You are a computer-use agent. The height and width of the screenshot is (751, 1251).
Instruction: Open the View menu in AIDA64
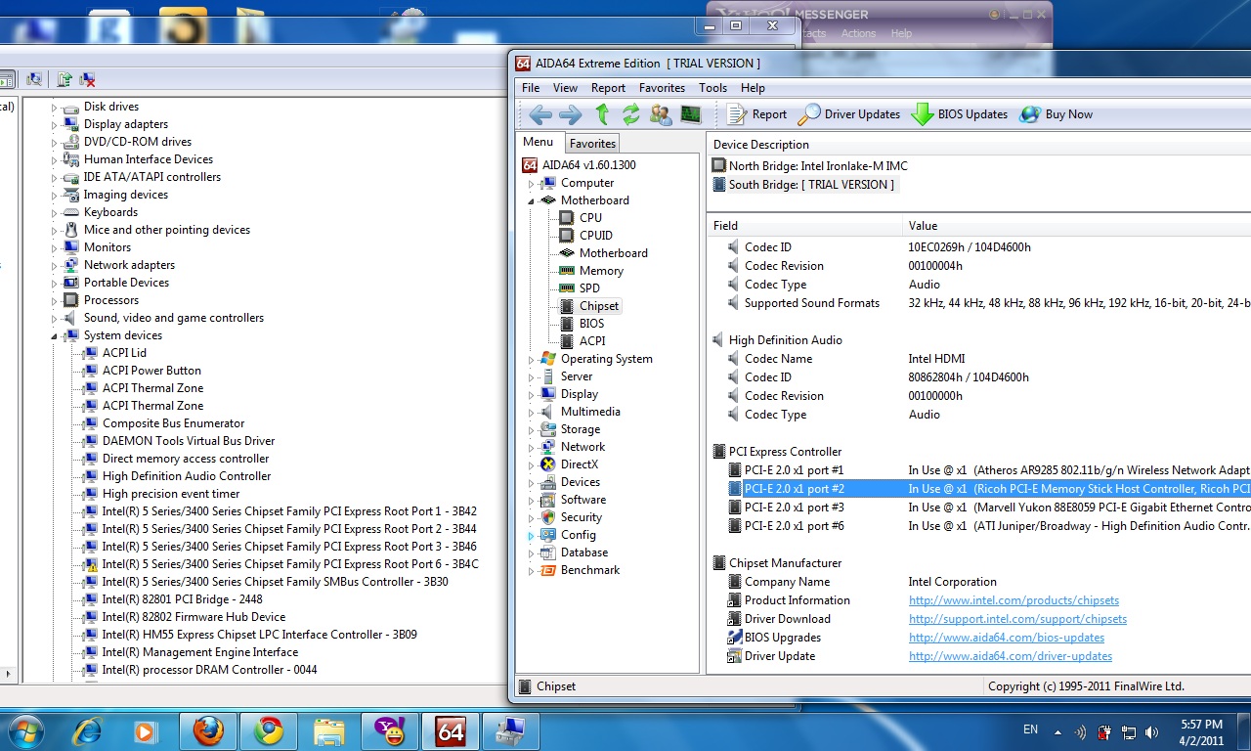click(x=565, y=88)
